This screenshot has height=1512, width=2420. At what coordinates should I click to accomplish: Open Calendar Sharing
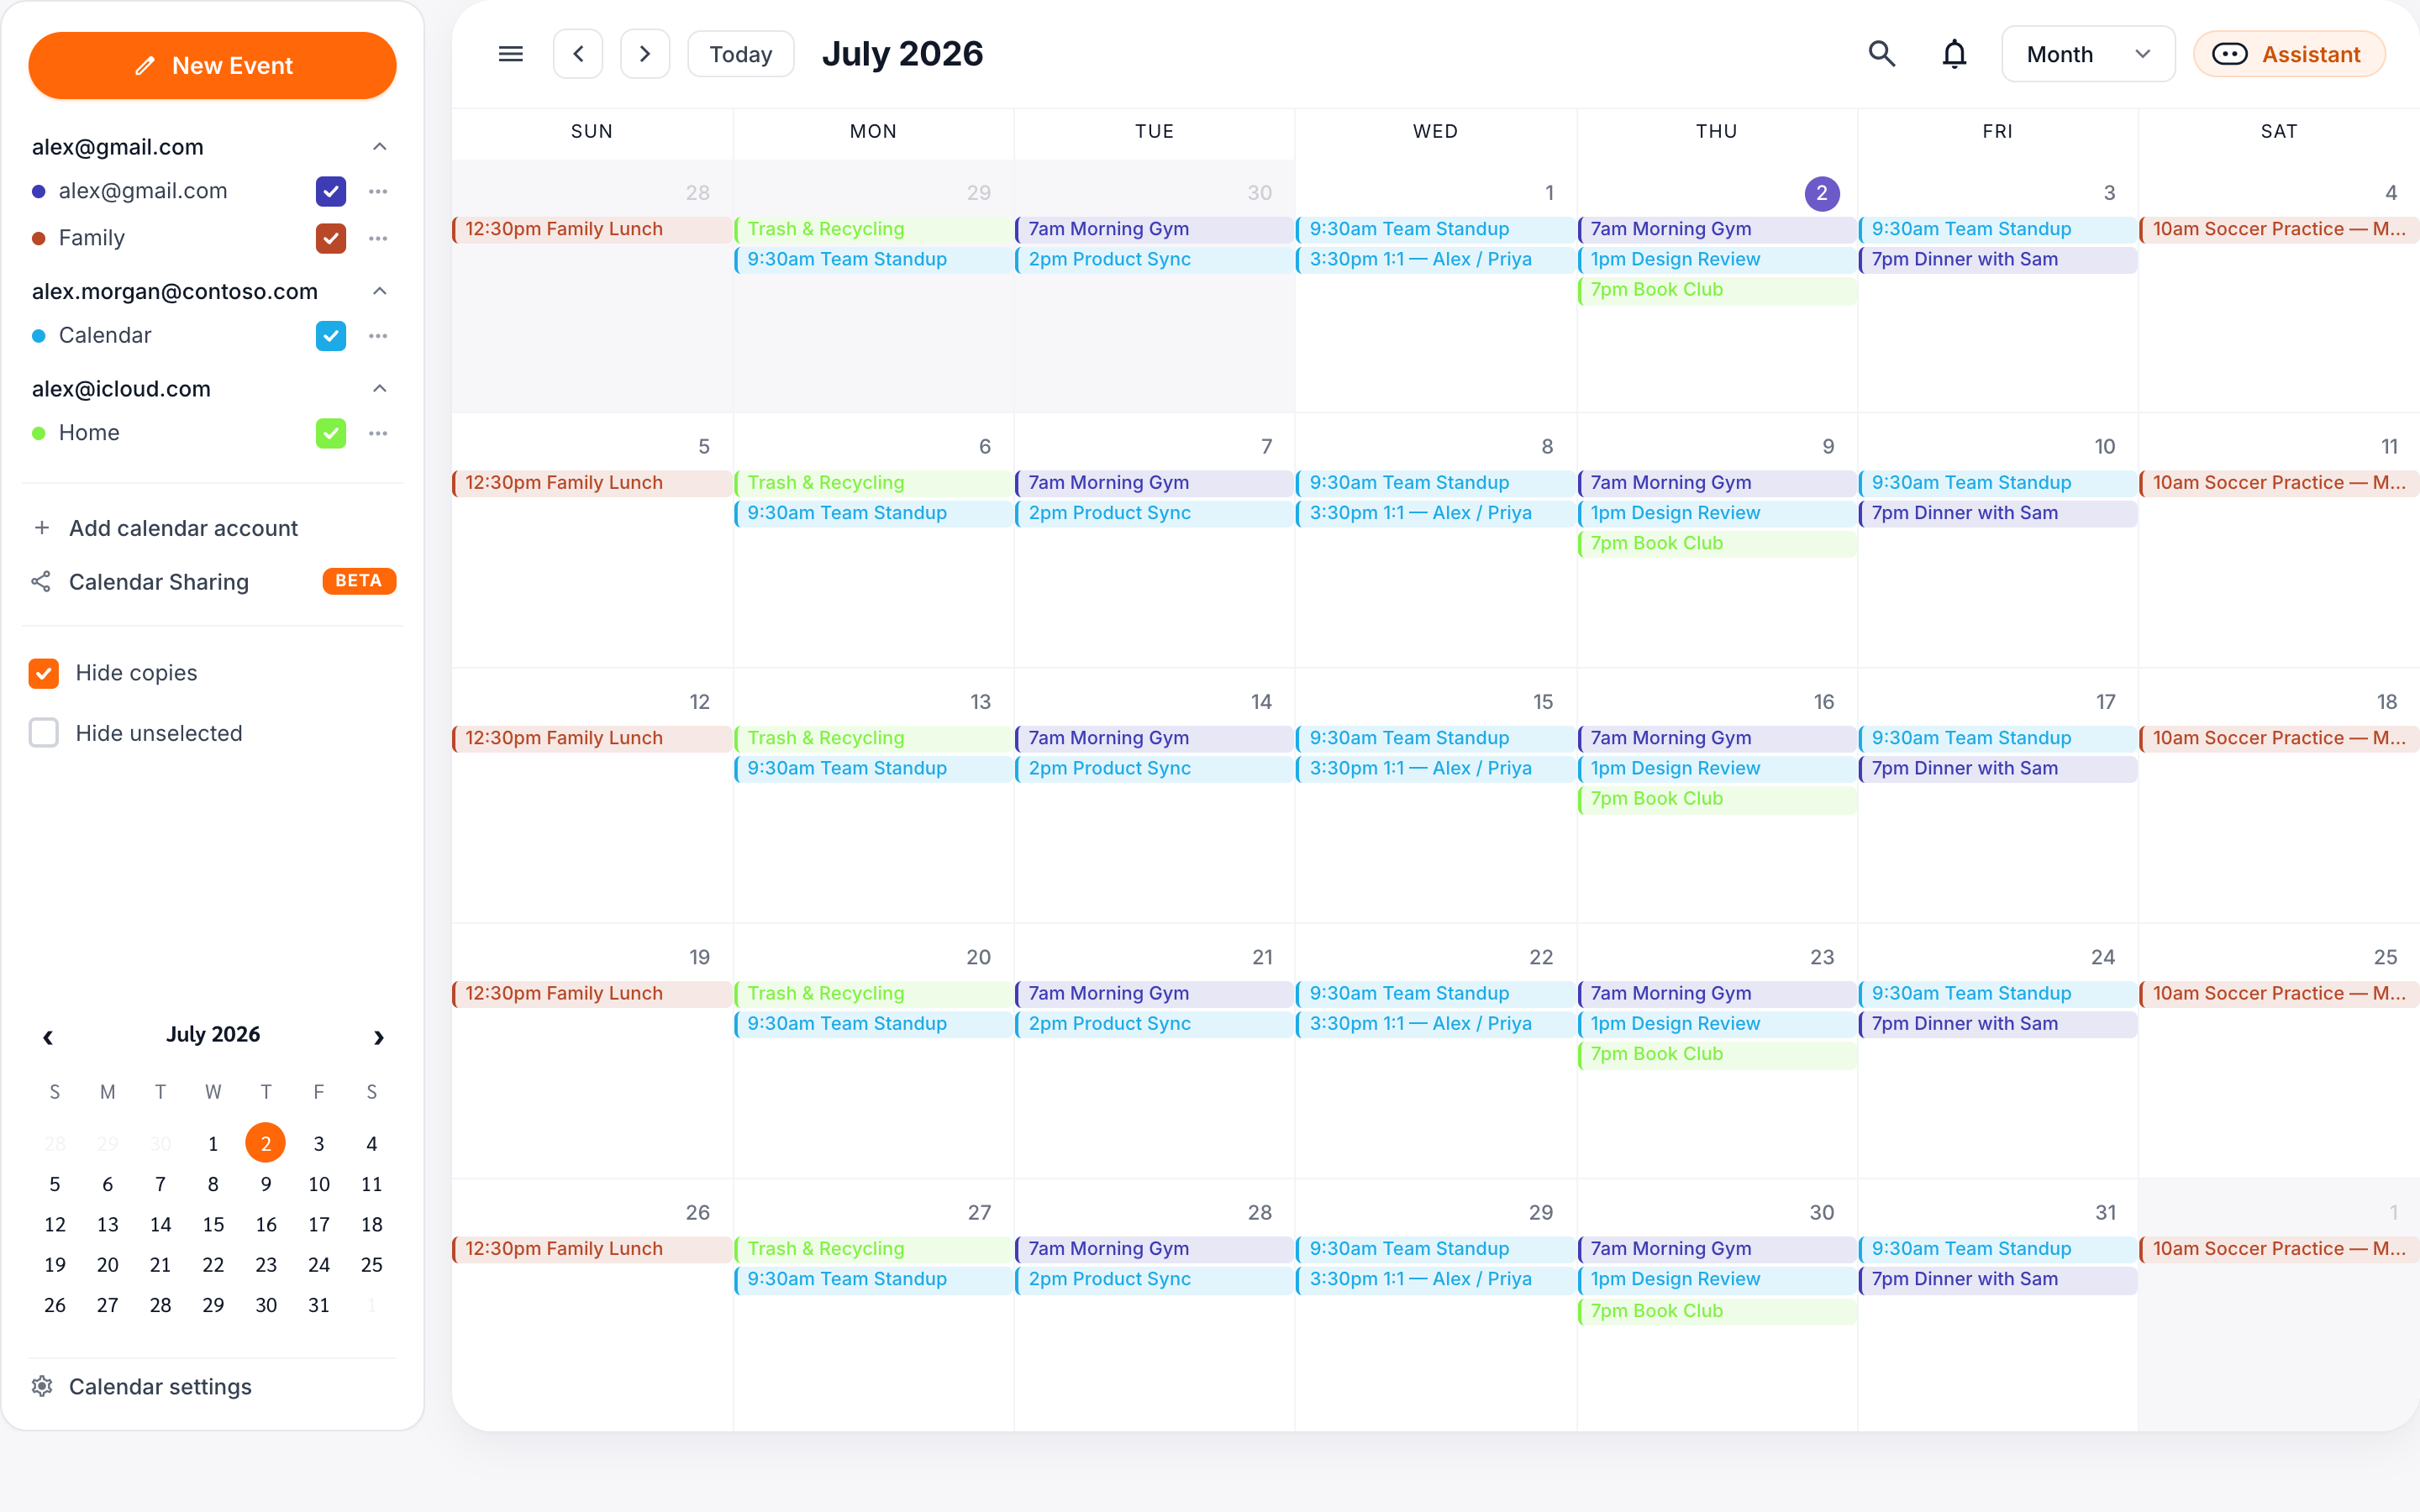[x=159, y=582]
